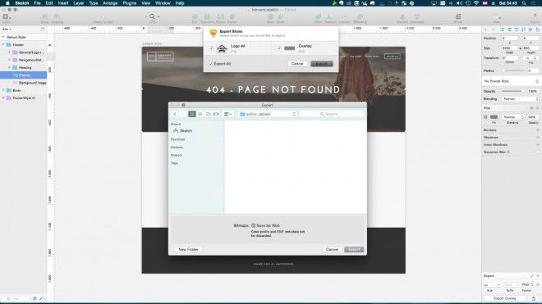
Task: Switch file browser to cover flow view
Action: click(216, 114)
